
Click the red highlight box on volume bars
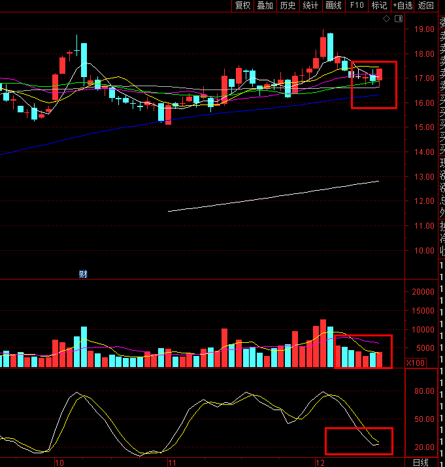[363, 351]
